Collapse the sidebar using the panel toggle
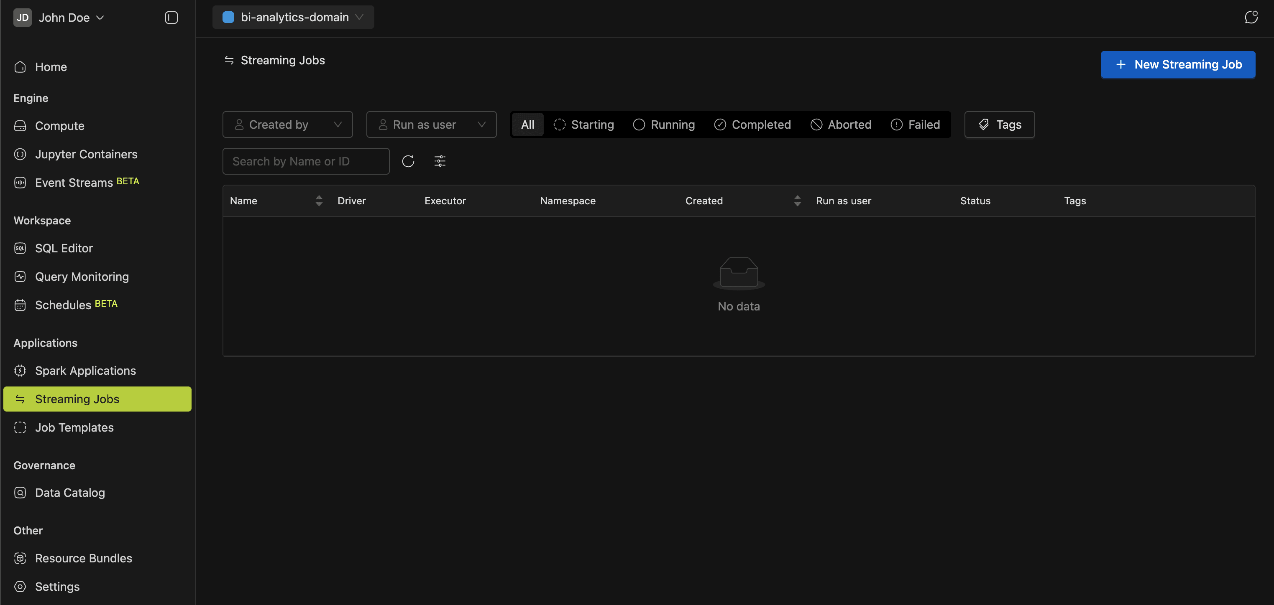 click(171, 17)
